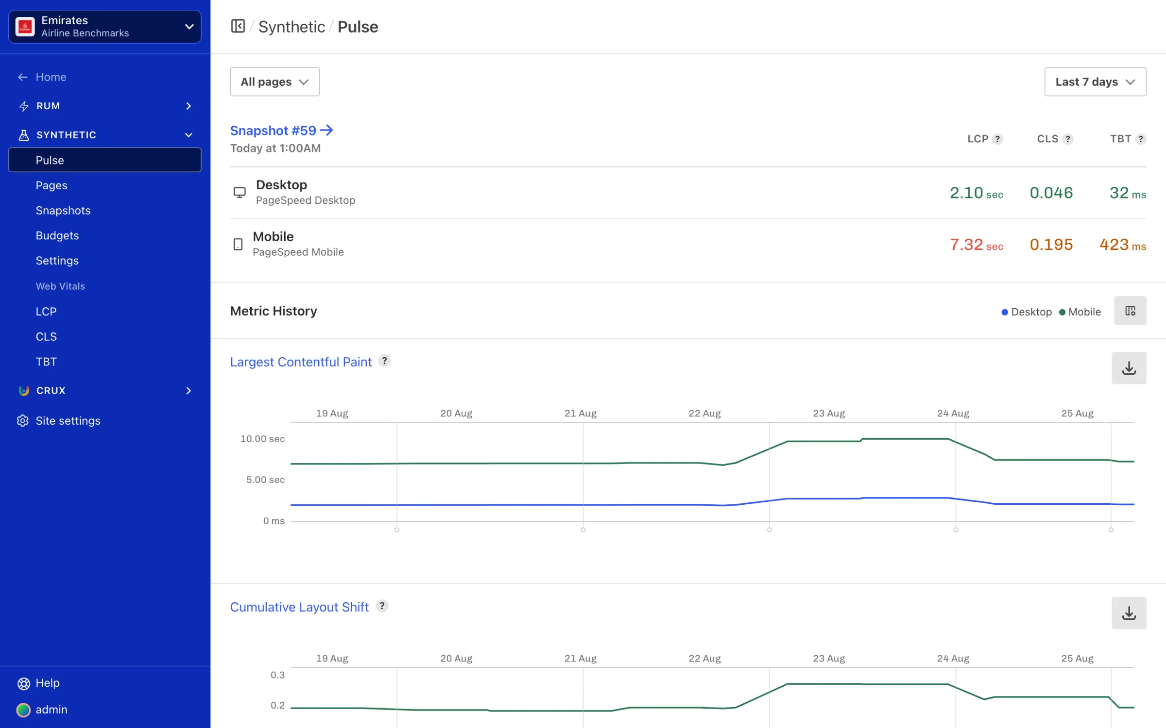Select Pulse in the sidebar
The height and width of the screenshot is (728, 1166).
[104, 160]
